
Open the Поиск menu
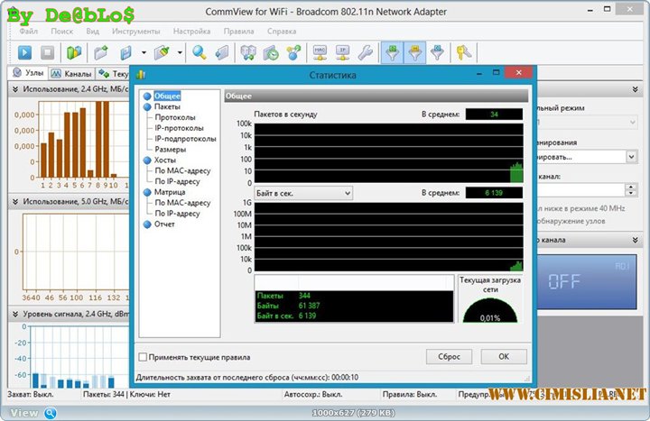coord(61,31)
